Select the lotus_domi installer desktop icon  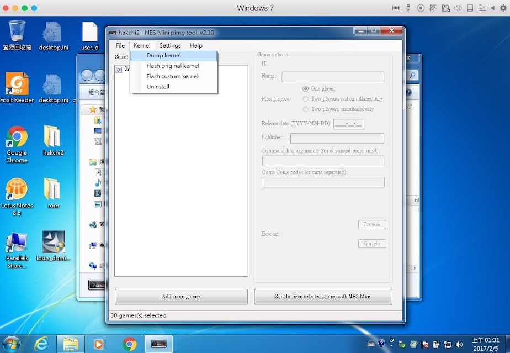(54, 246)
